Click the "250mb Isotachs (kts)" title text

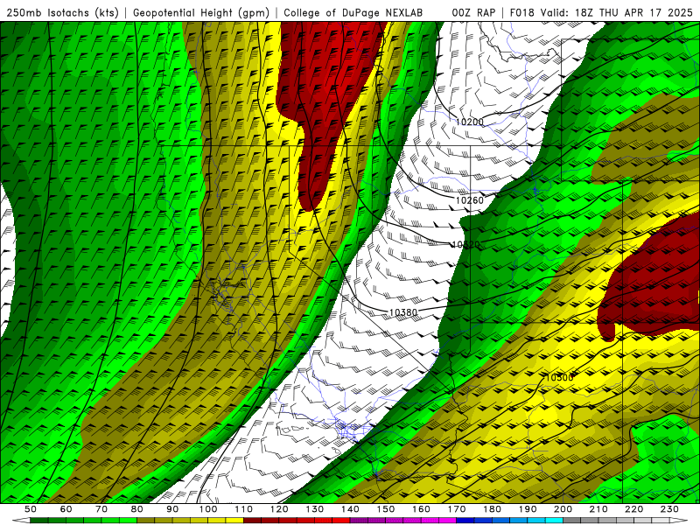(62, 13)
